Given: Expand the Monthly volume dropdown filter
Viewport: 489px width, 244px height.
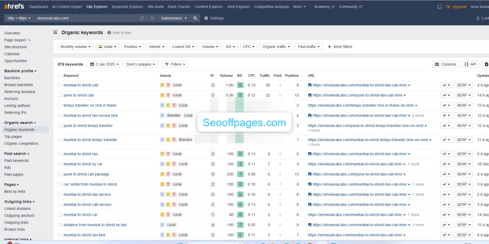Looking at the screenshot, I should (x=75, y=47).
